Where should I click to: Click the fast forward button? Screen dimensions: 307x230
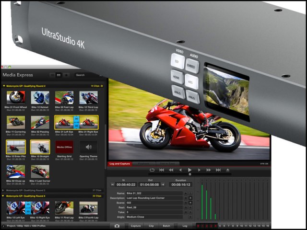click(x=209, y=170)
